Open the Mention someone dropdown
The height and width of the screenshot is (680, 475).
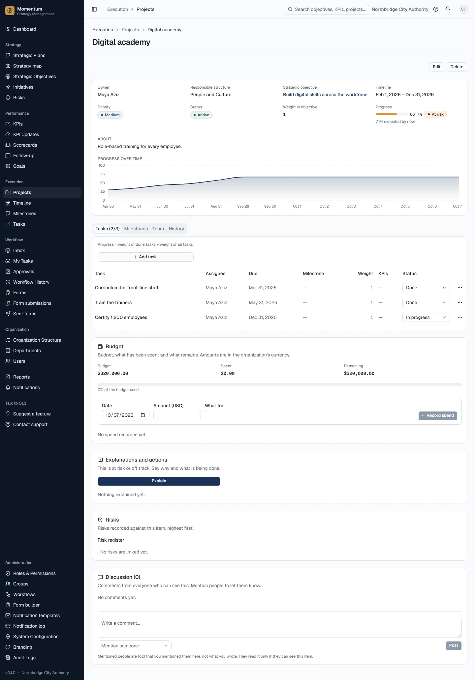[x=135, y=646]
